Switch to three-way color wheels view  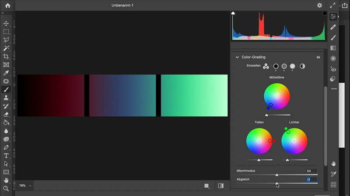click(x=266, y=66)
